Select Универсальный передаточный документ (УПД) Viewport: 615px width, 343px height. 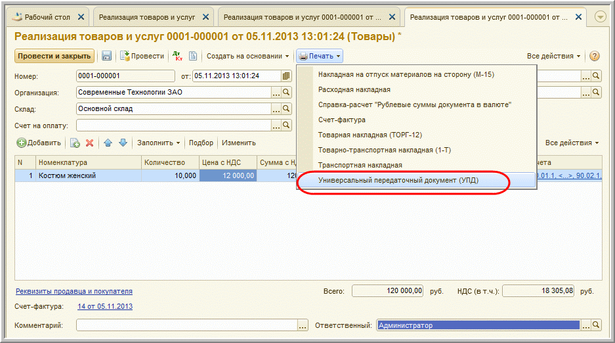[416, 181]
